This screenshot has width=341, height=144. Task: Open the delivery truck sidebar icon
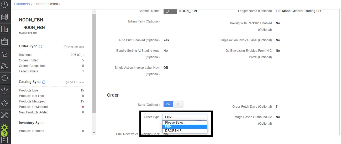pyautogui.click(x=4, y=29)
